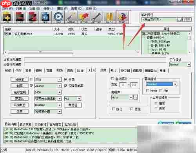Click the Start conversion icon
Screen dimensions: 196x153
122,17
